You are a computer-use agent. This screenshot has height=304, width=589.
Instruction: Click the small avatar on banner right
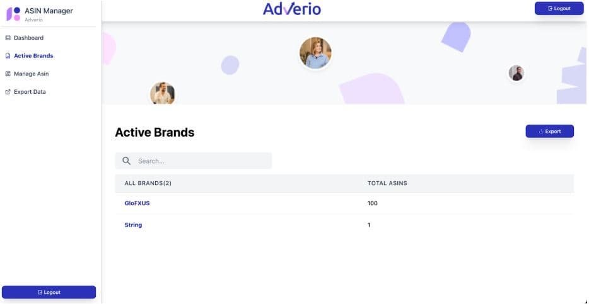tap(516, 73)
